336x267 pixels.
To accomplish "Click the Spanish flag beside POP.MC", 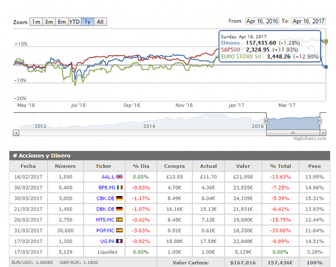I will pos(119,230).
